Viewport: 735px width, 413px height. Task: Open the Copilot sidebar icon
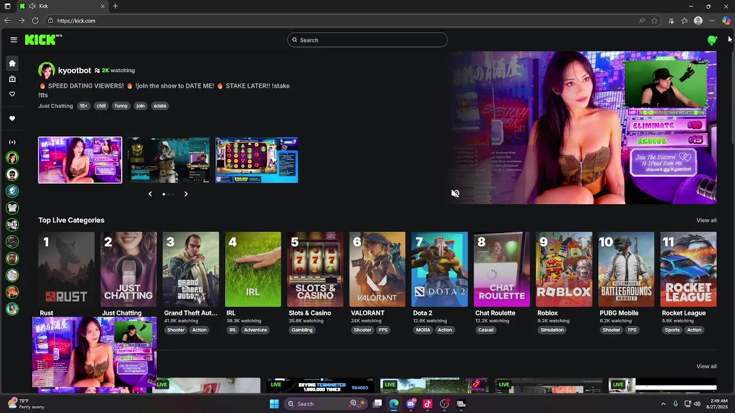726,21
